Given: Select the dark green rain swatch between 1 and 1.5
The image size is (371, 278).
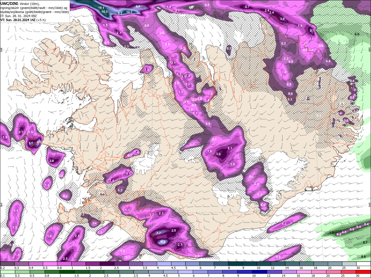Looking at the screenshot, I should pos(67,272).
